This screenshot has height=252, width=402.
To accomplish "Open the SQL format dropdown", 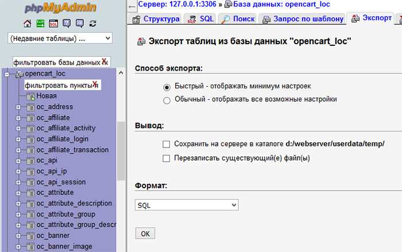I will 187,205.
